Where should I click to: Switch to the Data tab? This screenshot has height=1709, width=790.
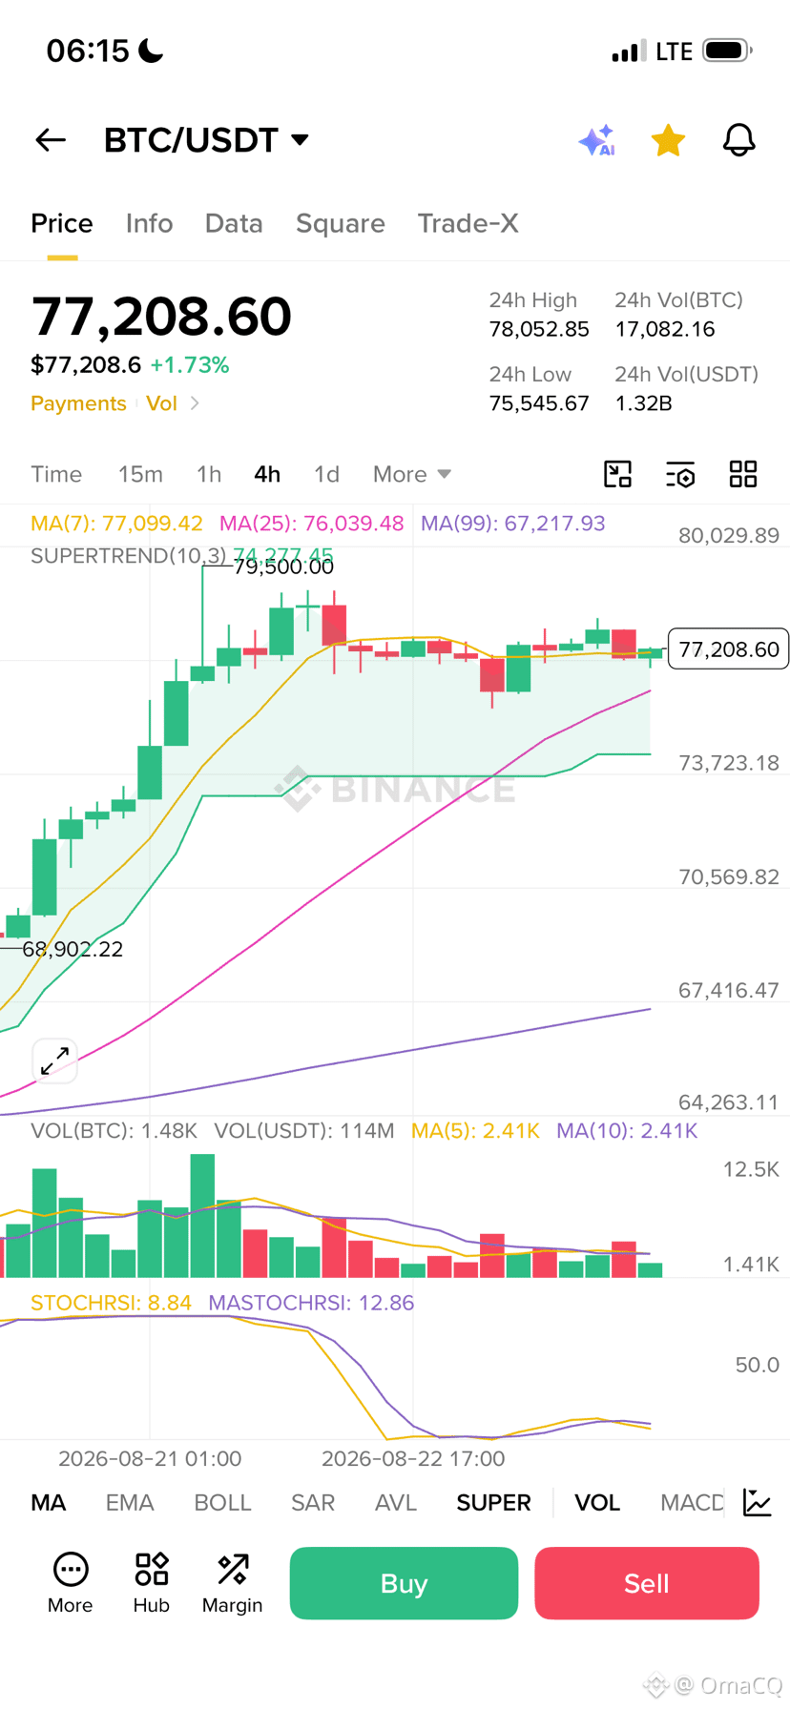point(234,223)
